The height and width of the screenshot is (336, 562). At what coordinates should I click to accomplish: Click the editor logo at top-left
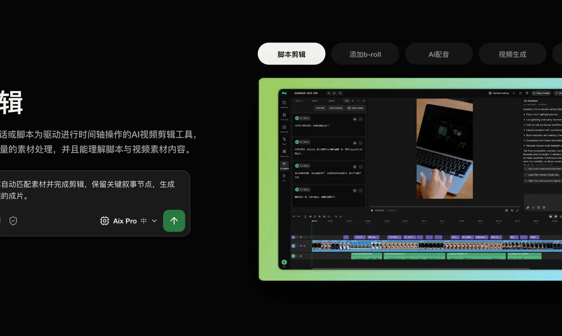point(284,93)
